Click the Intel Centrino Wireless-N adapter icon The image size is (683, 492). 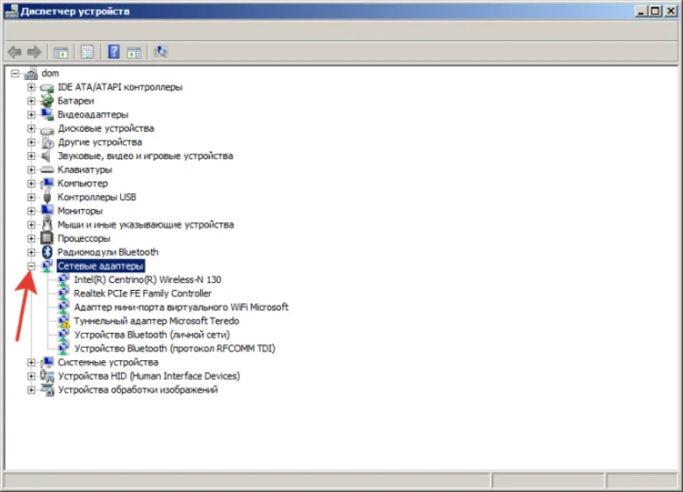pyautogui.click(x=64, y=279)
